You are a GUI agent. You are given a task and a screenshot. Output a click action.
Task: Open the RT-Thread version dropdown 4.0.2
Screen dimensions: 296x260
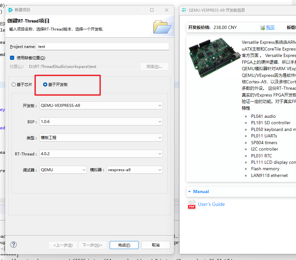[x=101, y=154]
